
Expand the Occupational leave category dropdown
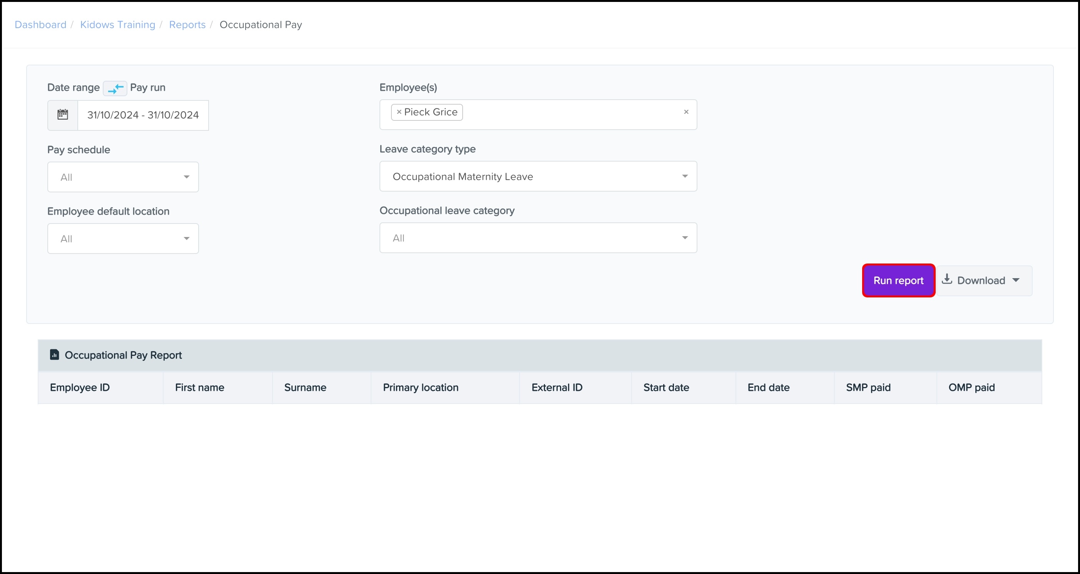pos(538,238)
